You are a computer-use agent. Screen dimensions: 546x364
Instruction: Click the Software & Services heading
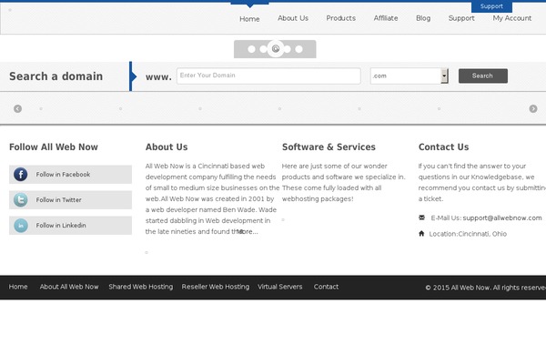click(329, 147)
